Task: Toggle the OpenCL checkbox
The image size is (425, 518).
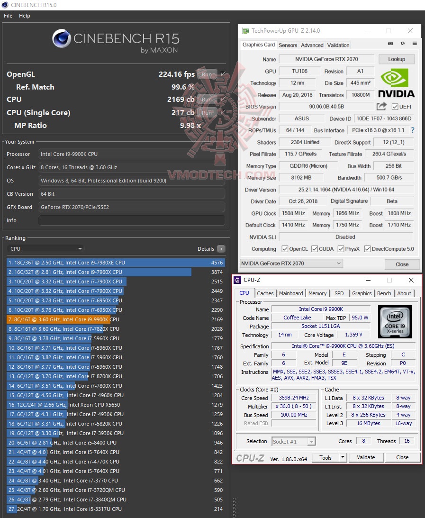Action: tap(285, 249)
